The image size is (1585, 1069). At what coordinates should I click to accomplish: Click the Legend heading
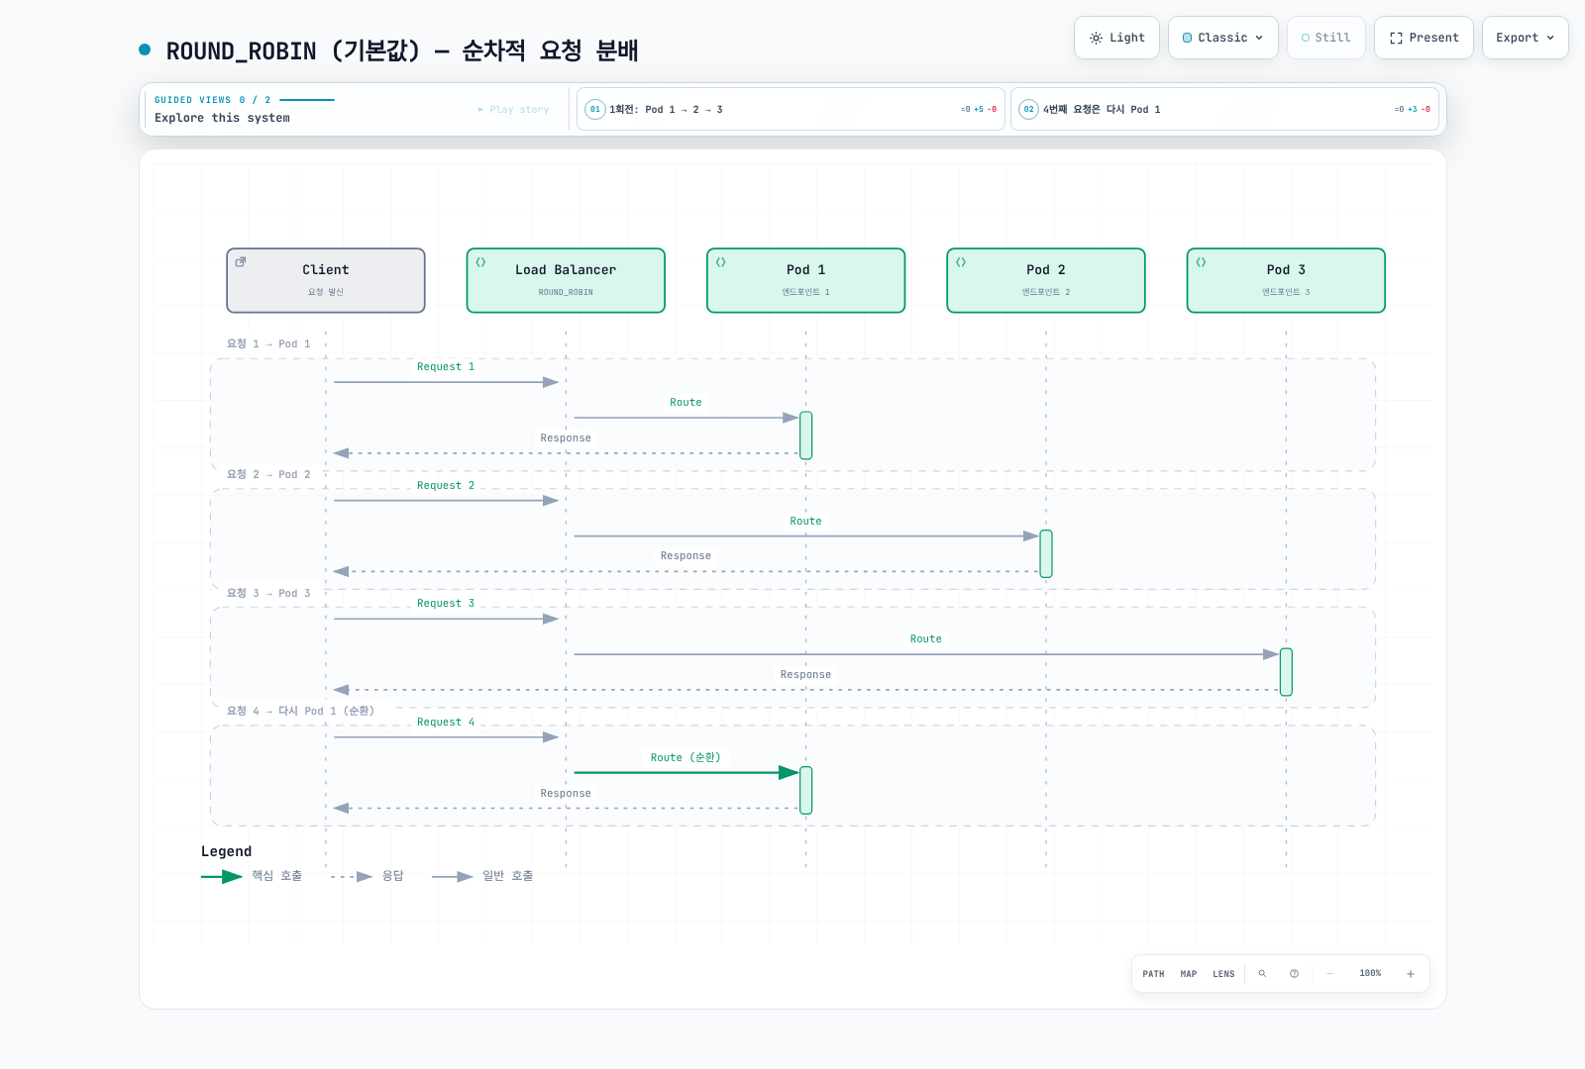(x=227, y=852)
